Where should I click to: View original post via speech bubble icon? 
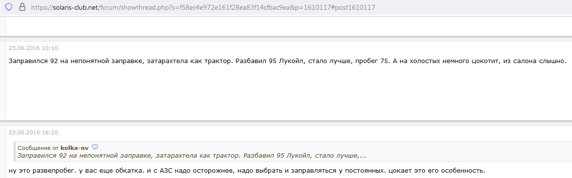pyautogui.click(x=95, y=147)
